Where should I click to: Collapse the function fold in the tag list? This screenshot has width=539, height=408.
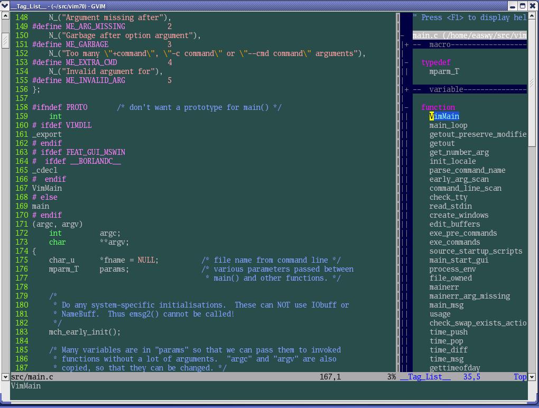click(x=407, y=108)
